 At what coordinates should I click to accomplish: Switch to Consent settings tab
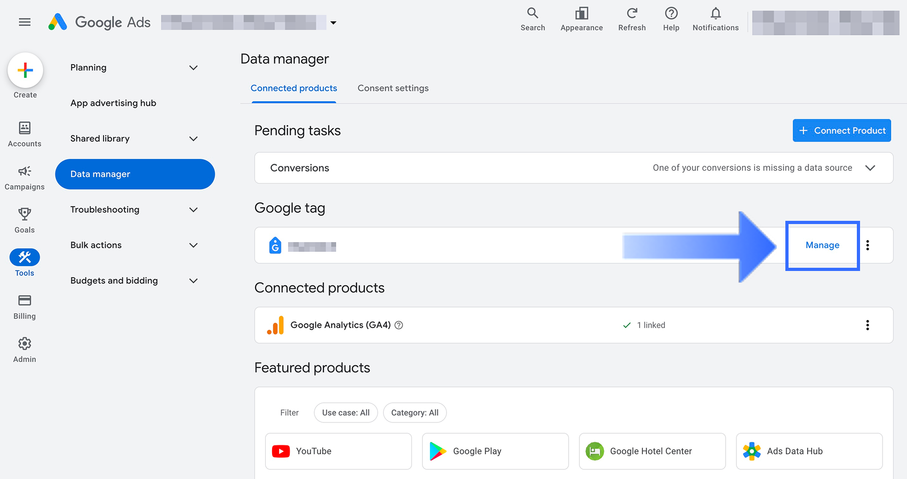[x=393, y=89]
